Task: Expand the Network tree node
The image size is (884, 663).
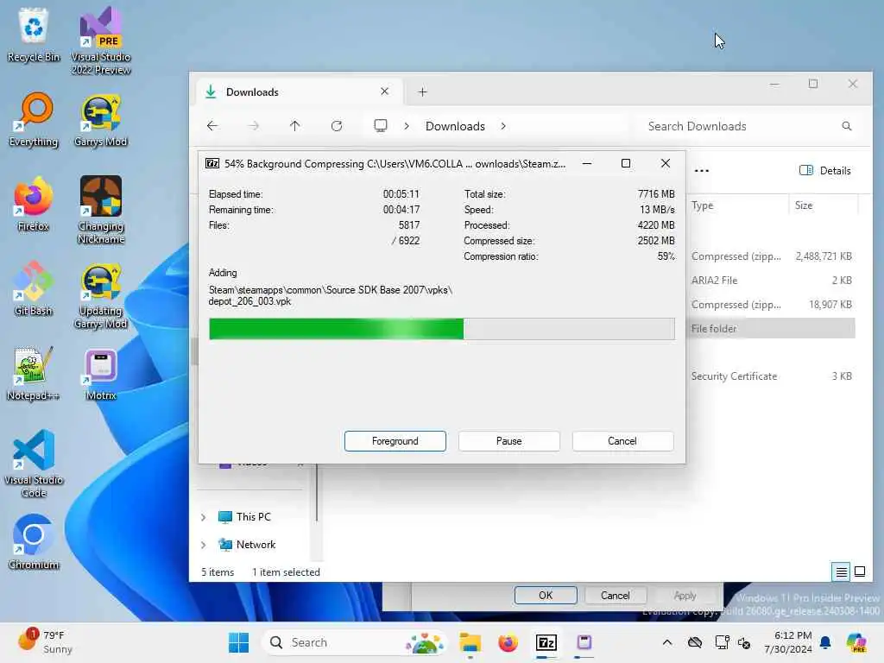Action: 204,545
